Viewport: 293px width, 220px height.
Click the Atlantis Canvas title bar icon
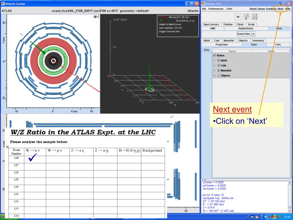(2, 3)
